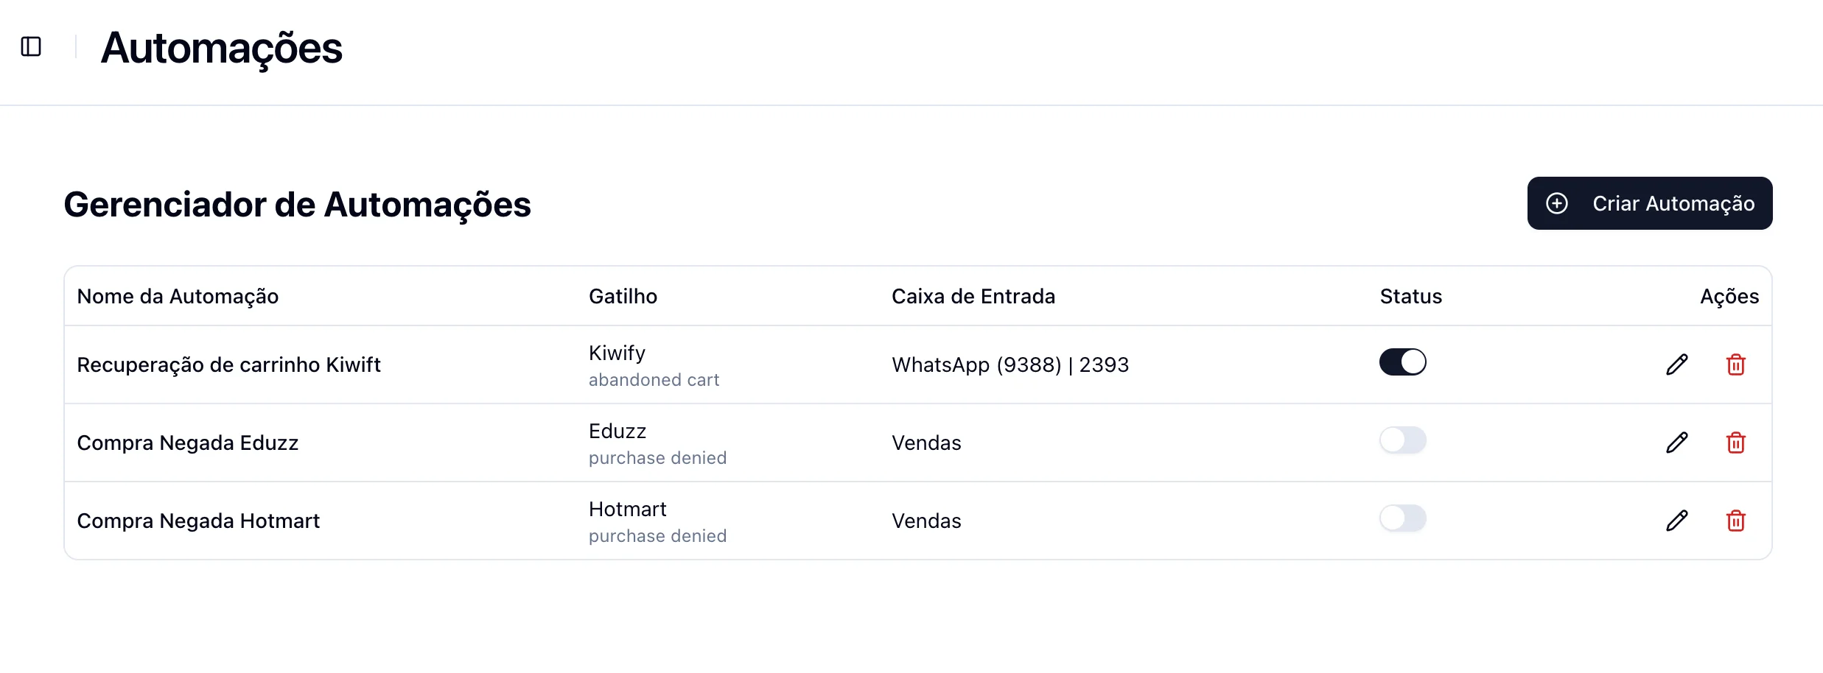Click the Gatilho column header
Screen dimensions: 1823x673
tap(623, 296)
